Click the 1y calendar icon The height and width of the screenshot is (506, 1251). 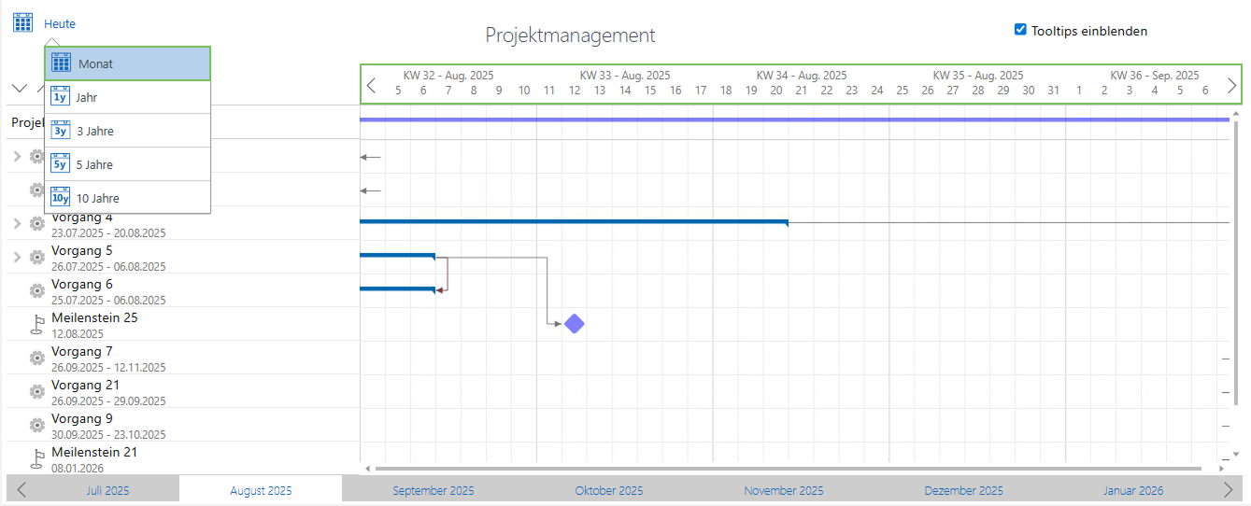pyautogui.click(x=61, y=96)
